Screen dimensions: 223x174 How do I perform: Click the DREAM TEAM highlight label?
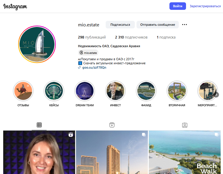pos(85,105)
